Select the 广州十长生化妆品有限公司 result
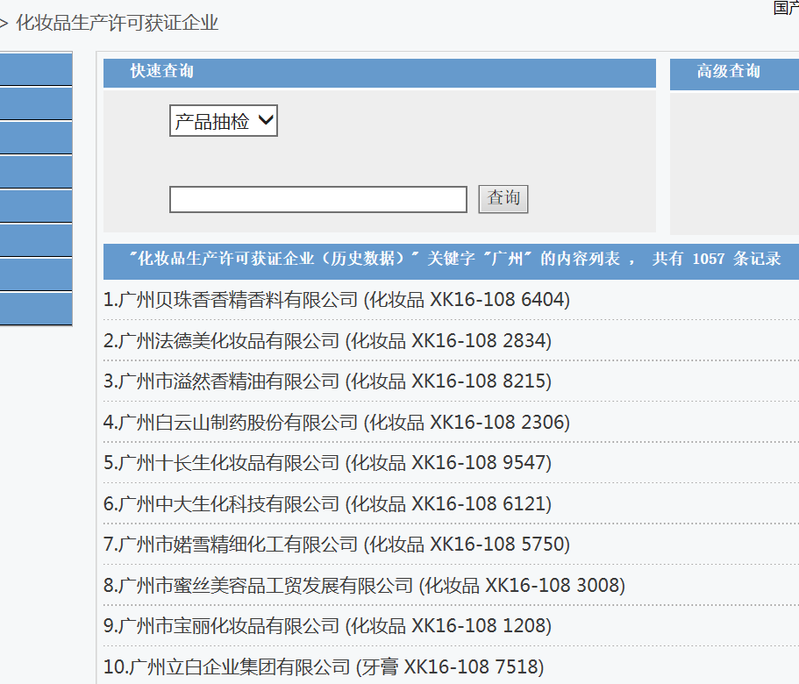Viewport: 799px width, 684px height. (x=327, y=463)
